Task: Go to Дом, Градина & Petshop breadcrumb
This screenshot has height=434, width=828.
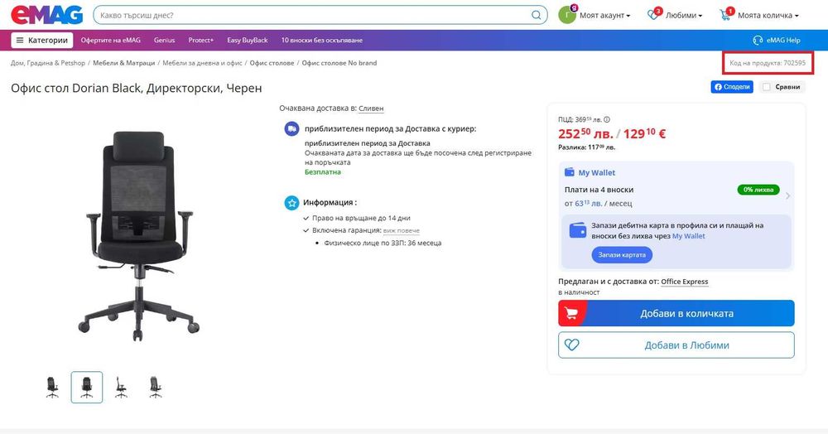Action: point(47,63)
